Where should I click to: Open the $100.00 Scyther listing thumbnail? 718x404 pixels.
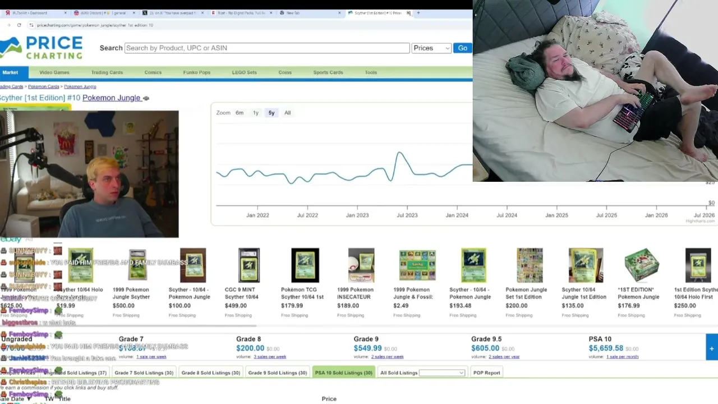click(192, 265)
